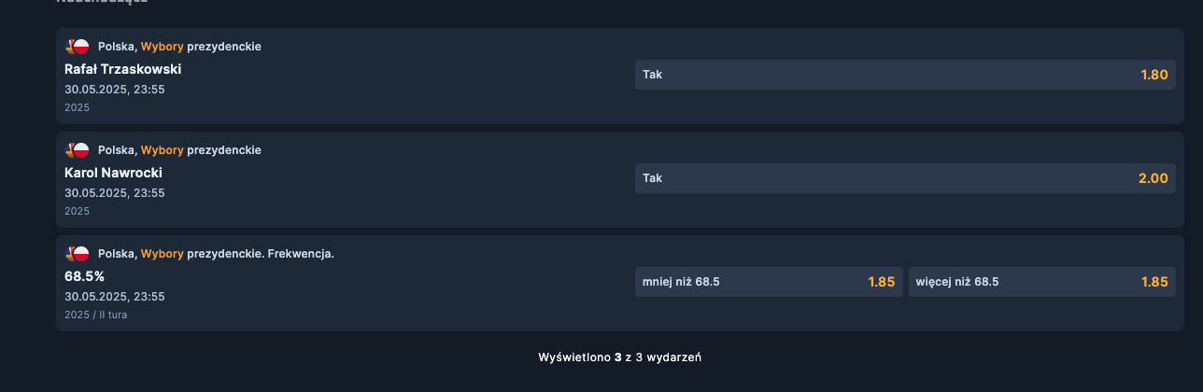The width and height of the screenshot is (1203, 392).
Task: Click 'Polska' label in the Nawrocki card
Action: (117, 149)
